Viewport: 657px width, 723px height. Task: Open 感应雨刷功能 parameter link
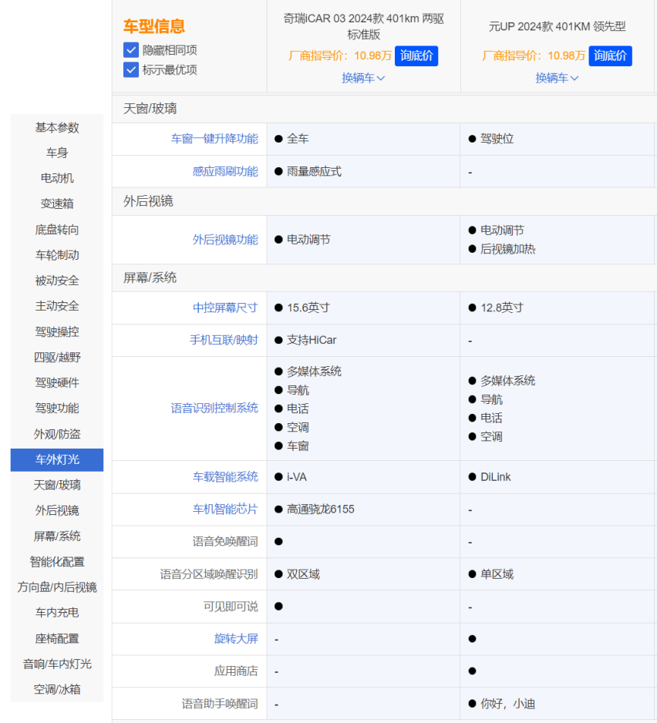pos(225,172)
